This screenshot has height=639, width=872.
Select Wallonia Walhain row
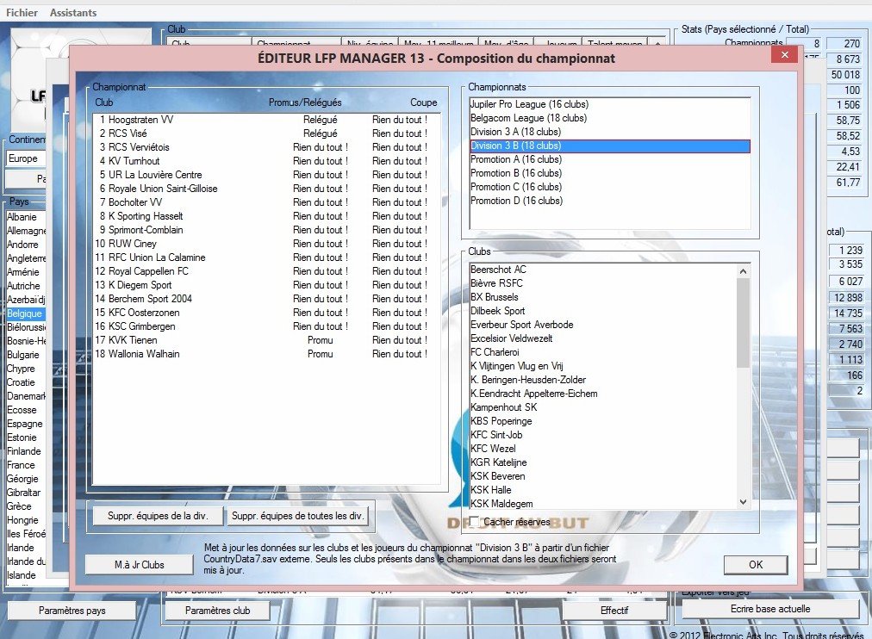pos(266,354)
